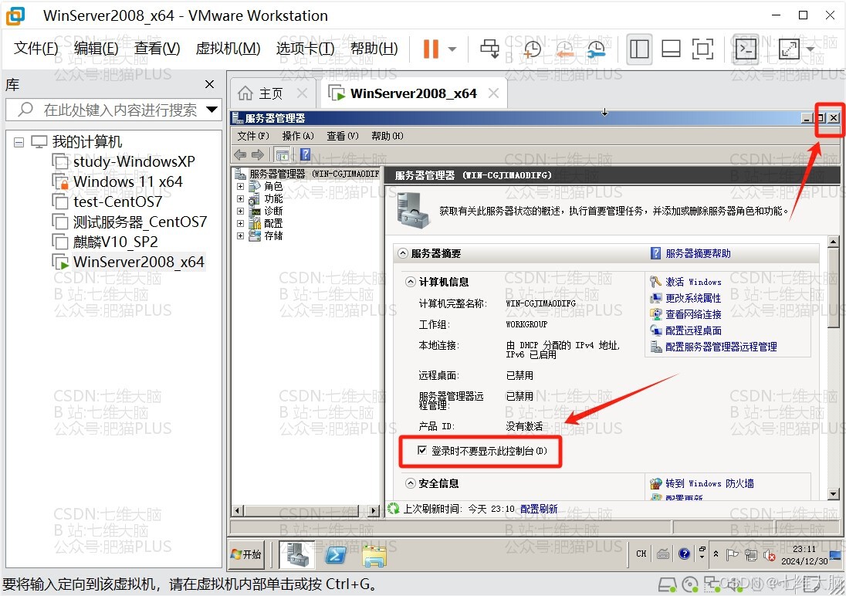Open the stretch display dropdown arrow
Image resolution: width=846 pixels, height=596 pixels.
[x=810, y=49]
